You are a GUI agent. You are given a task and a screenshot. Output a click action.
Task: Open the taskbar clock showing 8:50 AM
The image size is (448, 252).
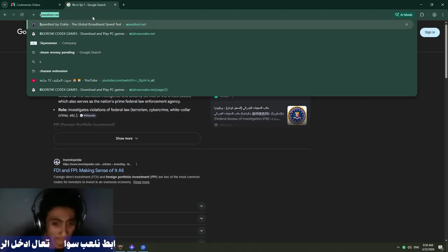click(x=428, y=247)
